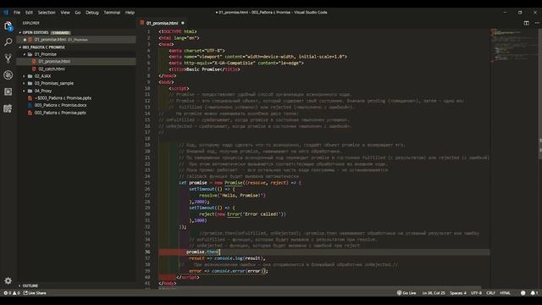
Task: Click the 02_catch.html file icon
Action: [34, 69]
